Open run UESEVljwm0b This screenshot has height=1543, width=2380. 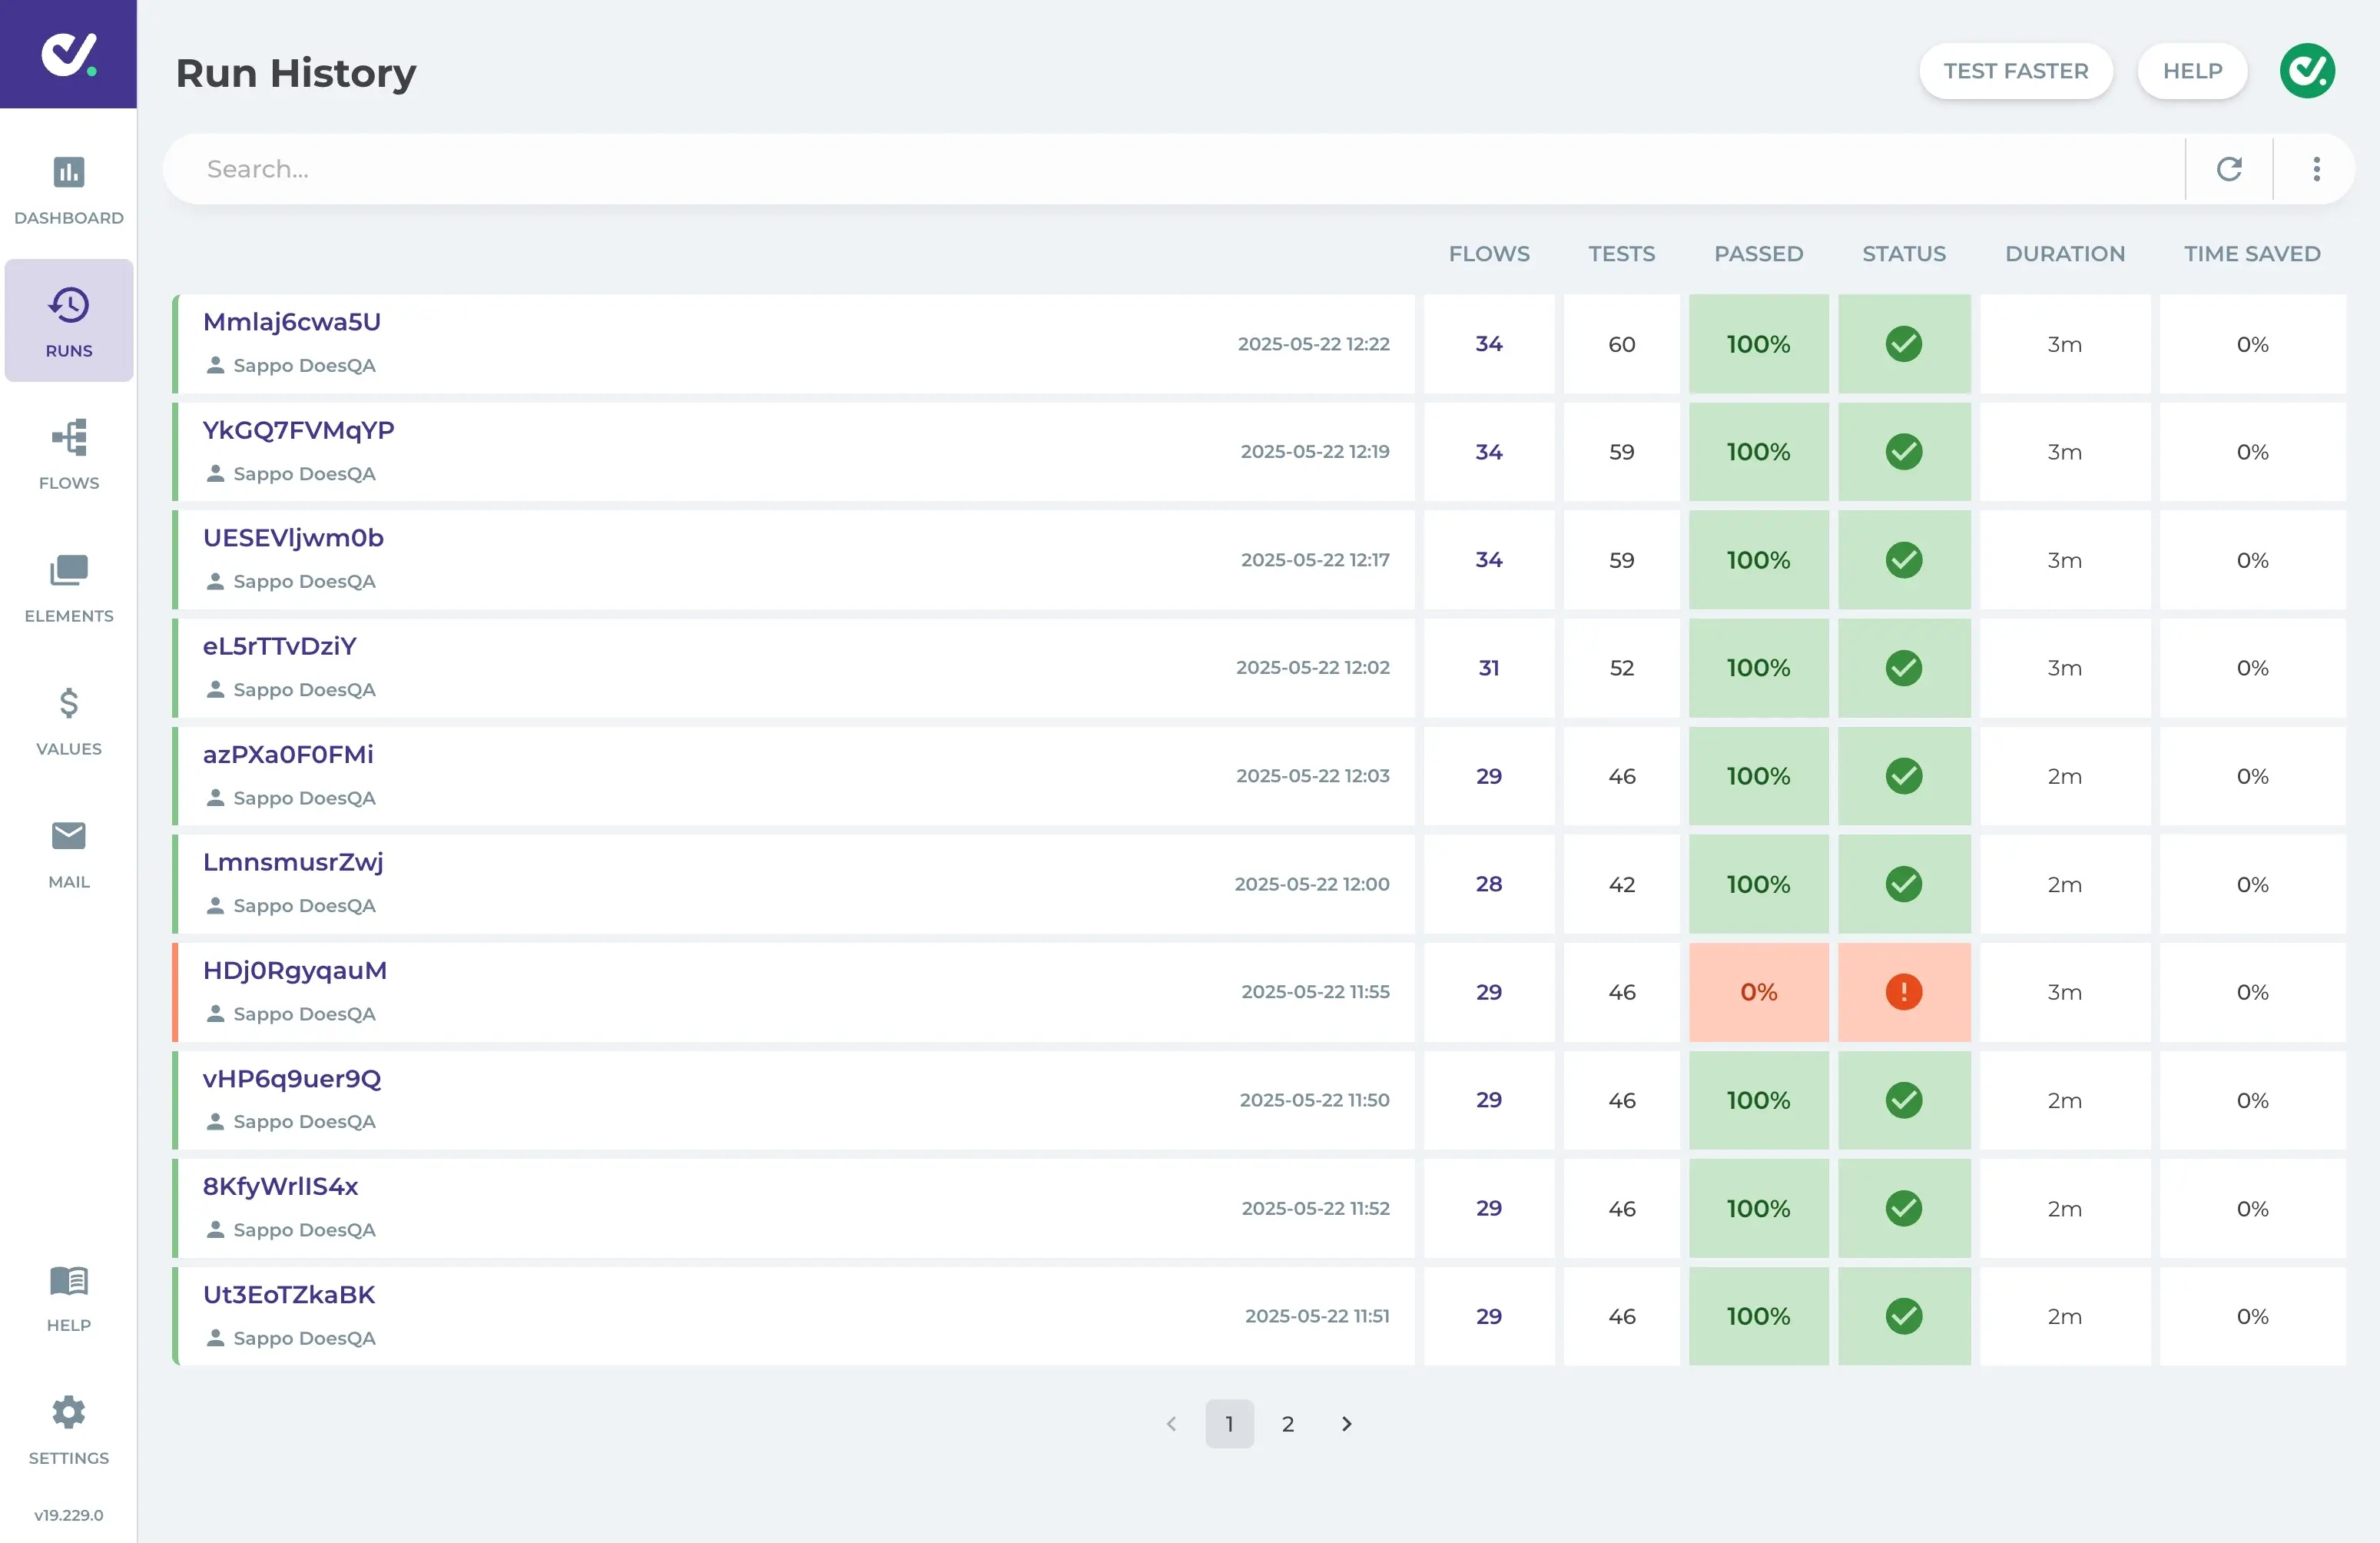click(293, 538)
